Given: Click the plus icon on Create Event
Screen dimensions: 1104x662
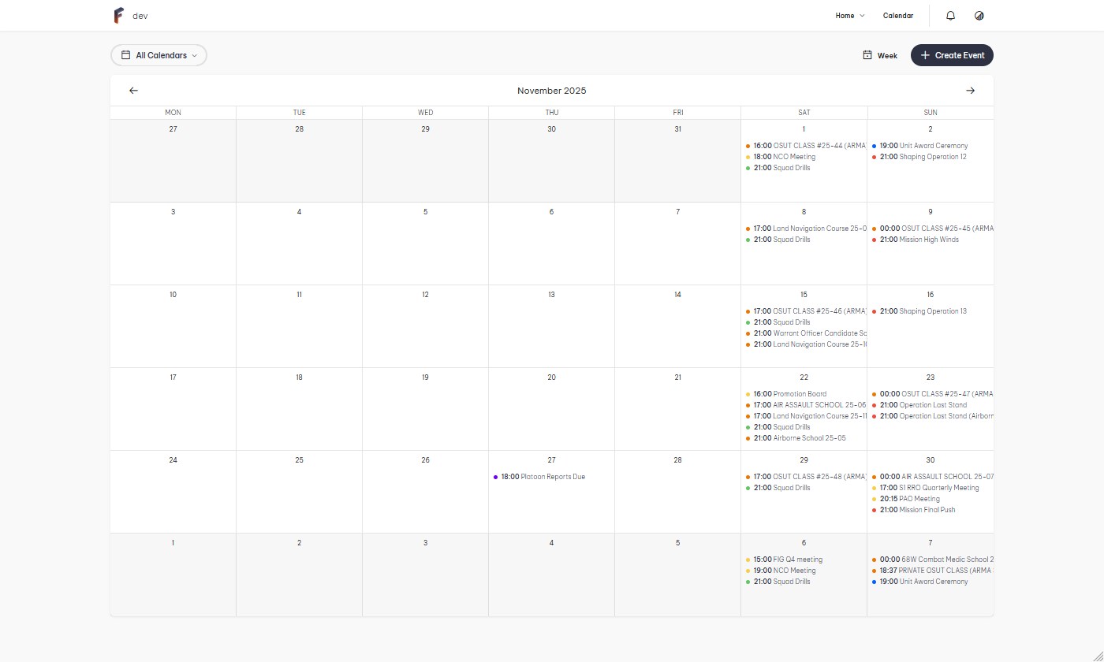Looking at the screenshot, I should coord(925,55).
